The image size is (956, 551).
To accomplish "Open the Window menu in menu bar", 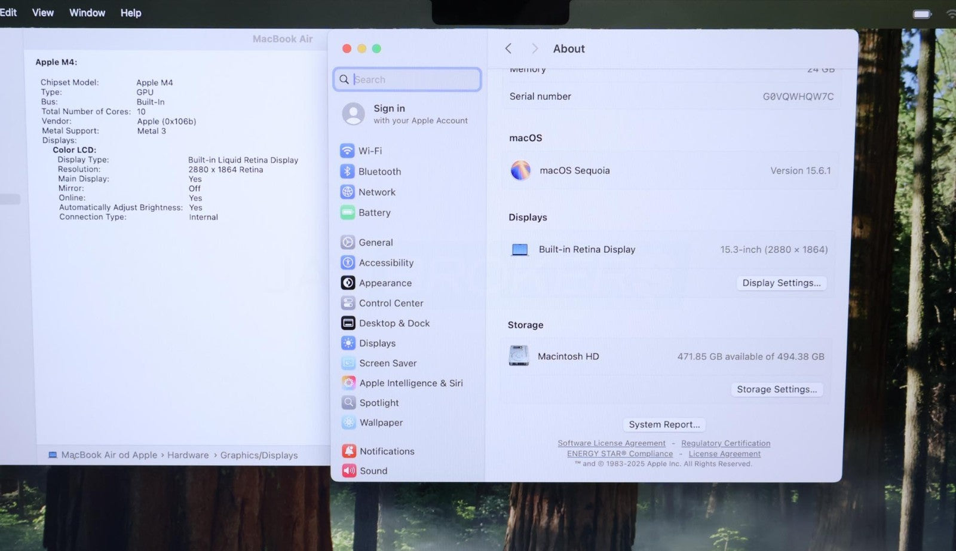I will (87, 13).
